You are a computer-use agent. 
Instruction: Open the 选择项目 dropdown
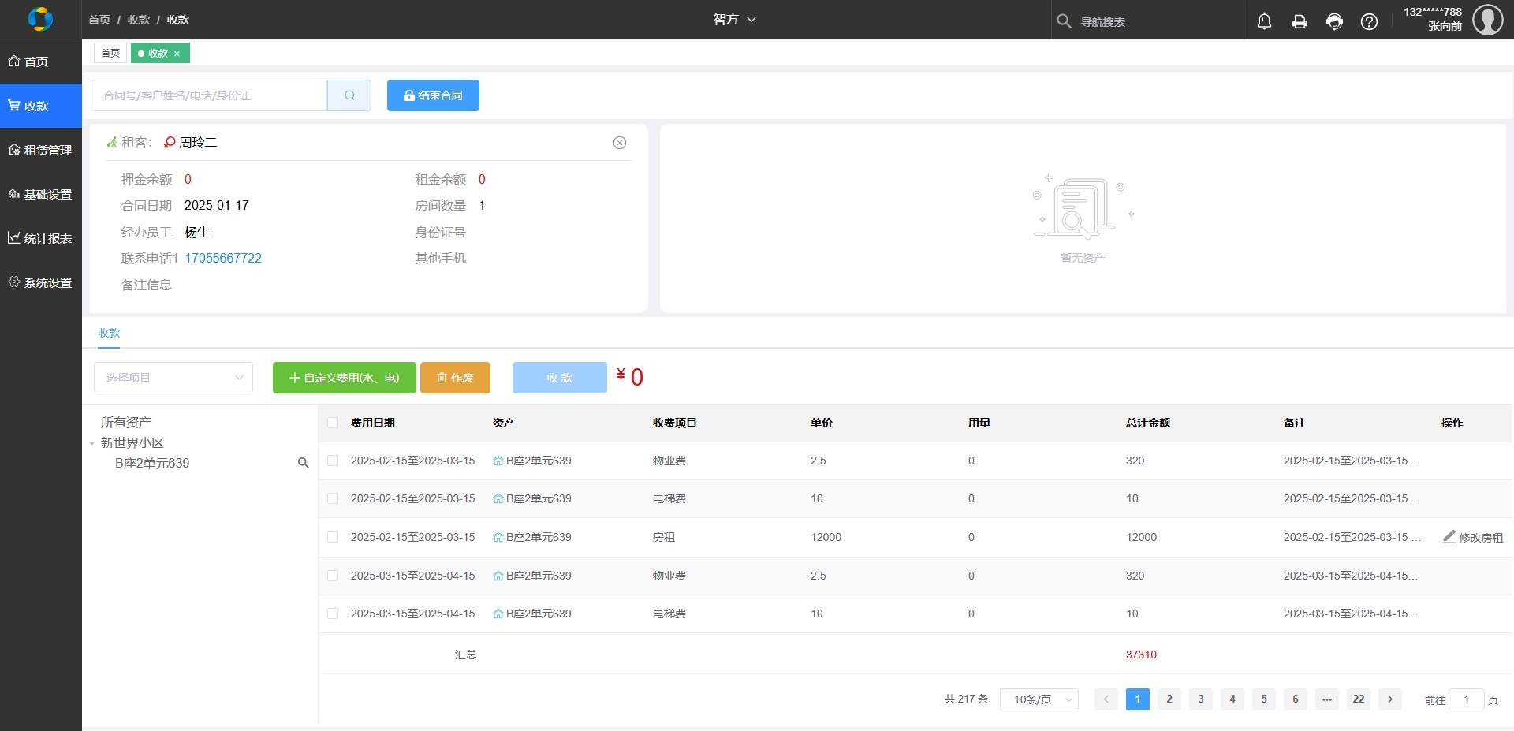coord(173,378)
